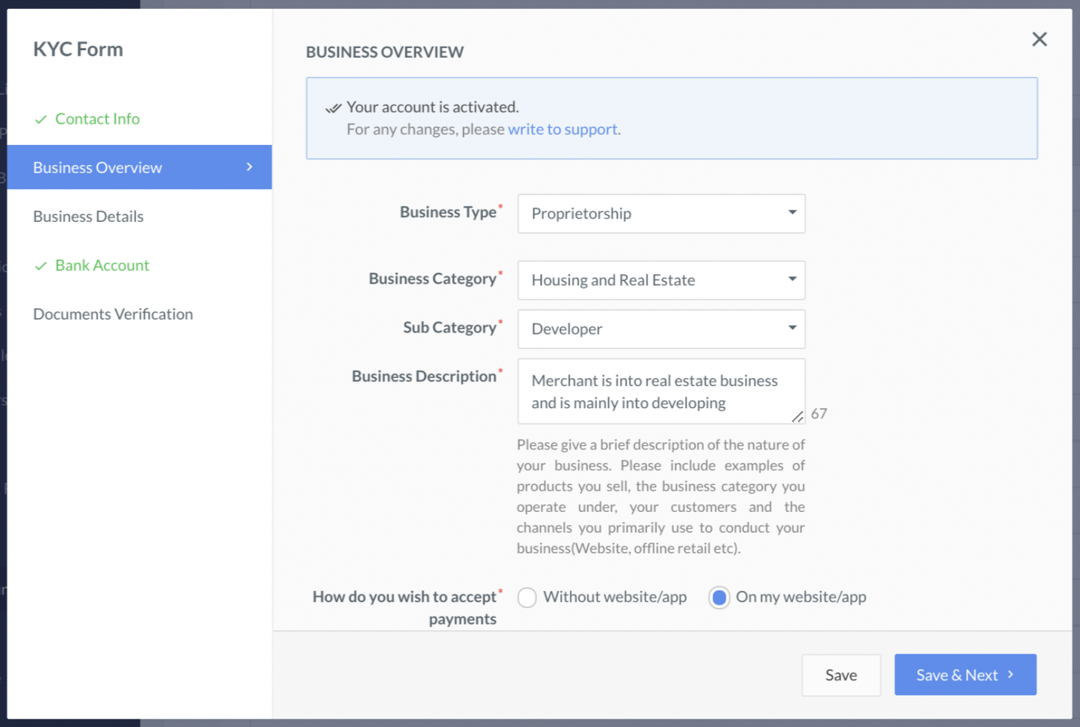
Task: Open the Bank Account section
Action: coord(102,265)
